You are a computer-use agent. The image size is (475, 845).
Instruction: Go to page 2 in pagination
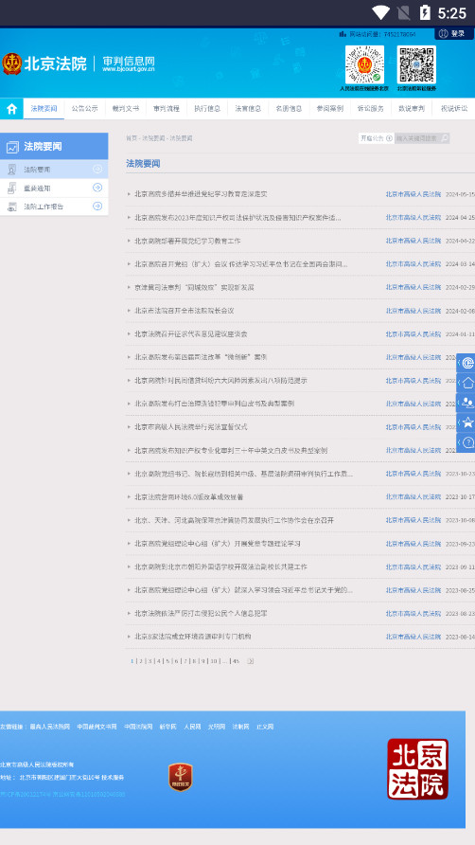click(x=141, y=660)
